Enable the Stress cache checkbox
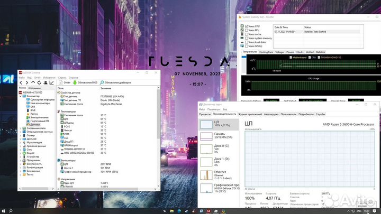 [247, 34]
